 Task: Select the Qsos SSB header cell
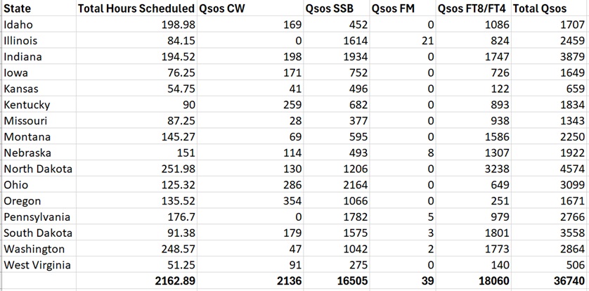329,9
